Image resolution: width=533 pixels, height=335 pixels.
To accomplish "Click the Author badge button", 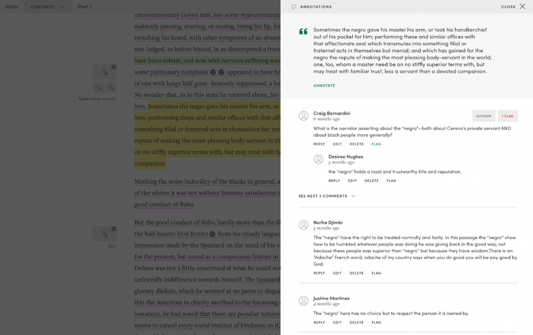I will tap(484, 116).
